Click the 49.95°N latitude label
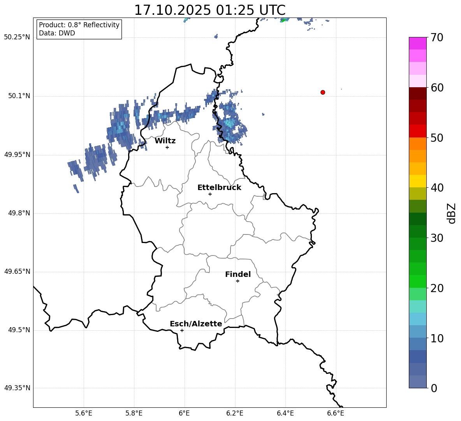 pyautogui.click(x=17, y=155)
